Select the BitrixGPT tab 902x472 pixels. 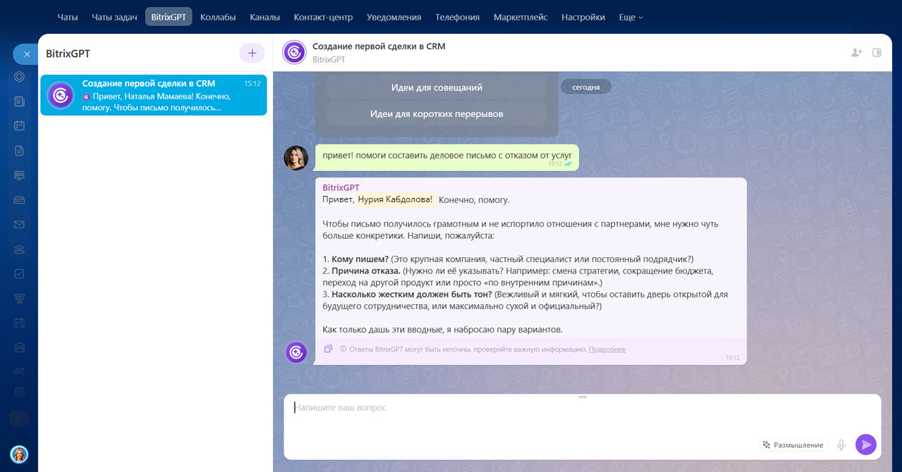tap(169, 17)
